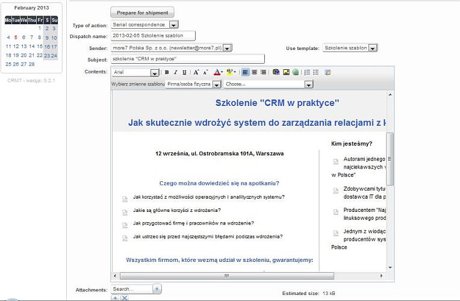This screenshot has height=301, width=460.
Task: Click the plus button next to Attachments search
Action: pyautogui.click(x=157, y=289)
